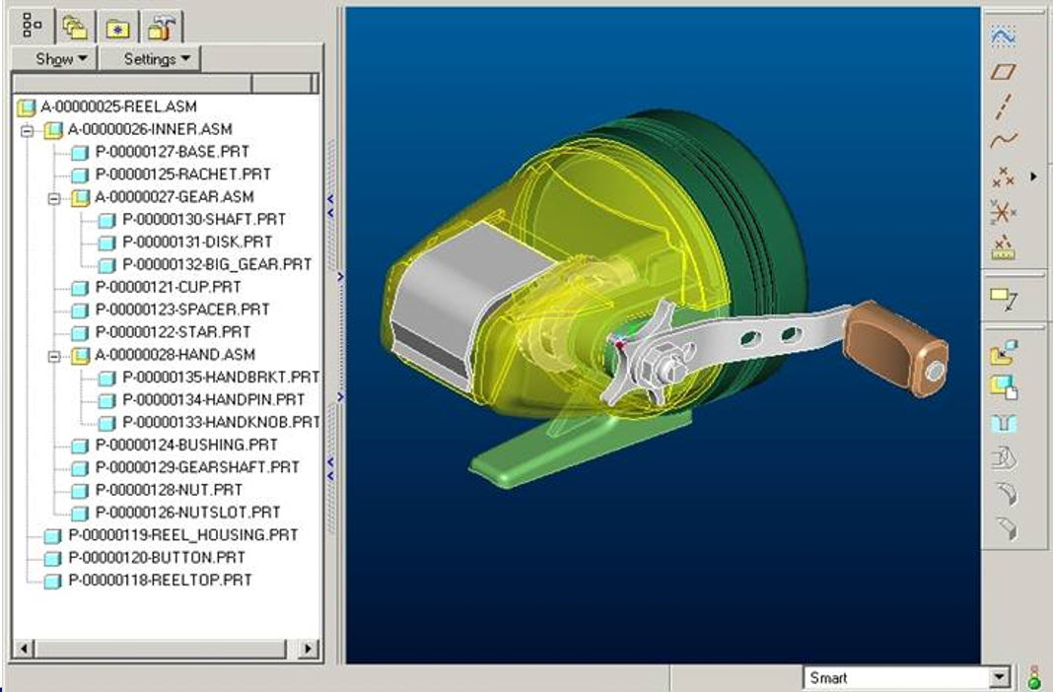1053x692 pixels.
Task: Open the annotation feature tool
Action: [1003, 298]
